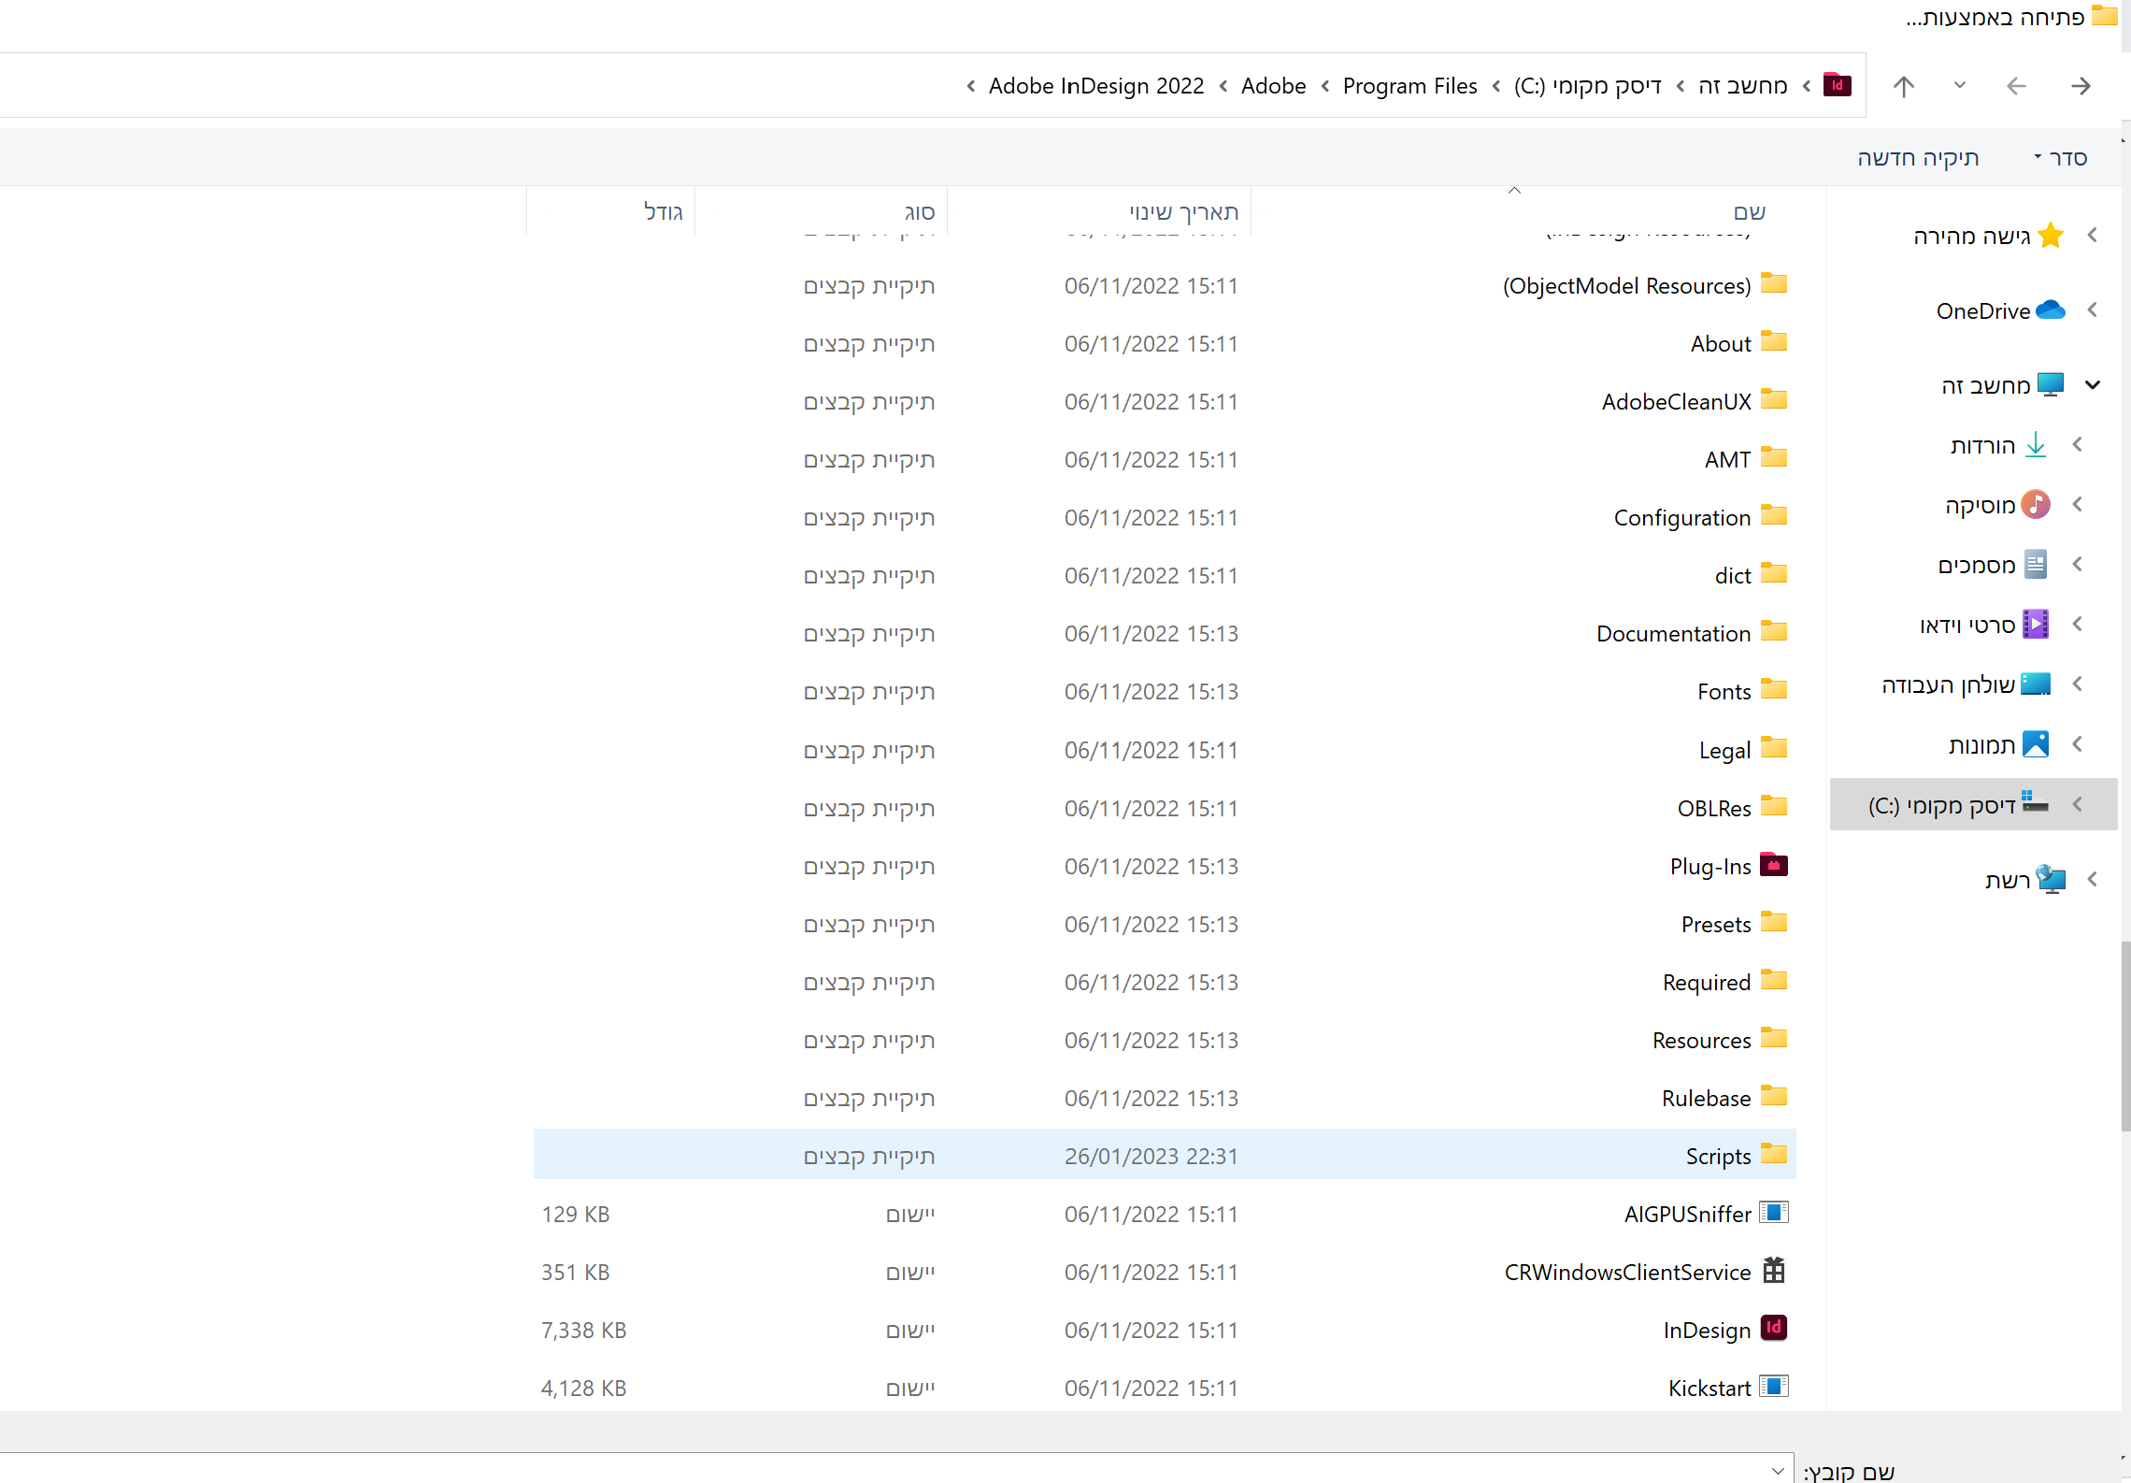Screen dimensions: 2131x1483
Task: Sort by the date modified column header
Action: click(x=1183, y=212)
